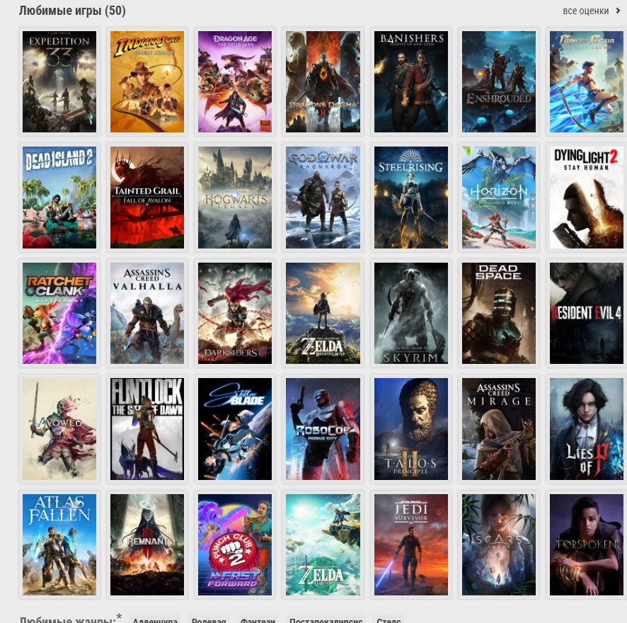
Task: Click the Stellar Blade cover
Action: pos(235,429)
